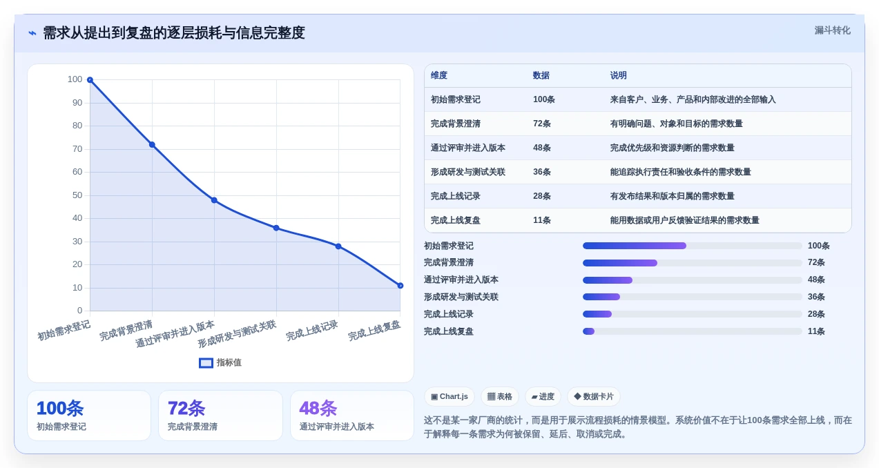Click the 漏斗转化 label in header
The width and height of the screenshot is (879, 468).
[x=832, y=30]
